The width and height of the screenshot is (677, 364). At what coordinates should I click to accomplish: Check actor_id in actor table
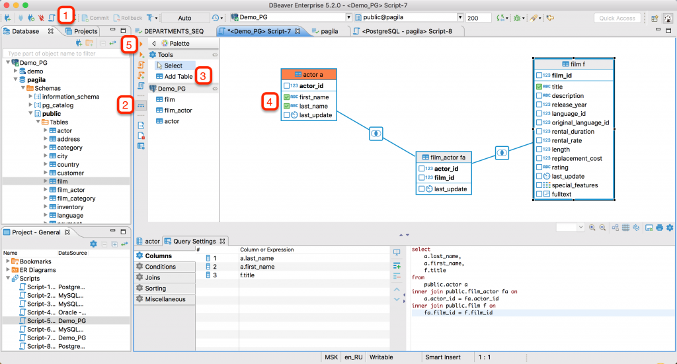point(287,85)
